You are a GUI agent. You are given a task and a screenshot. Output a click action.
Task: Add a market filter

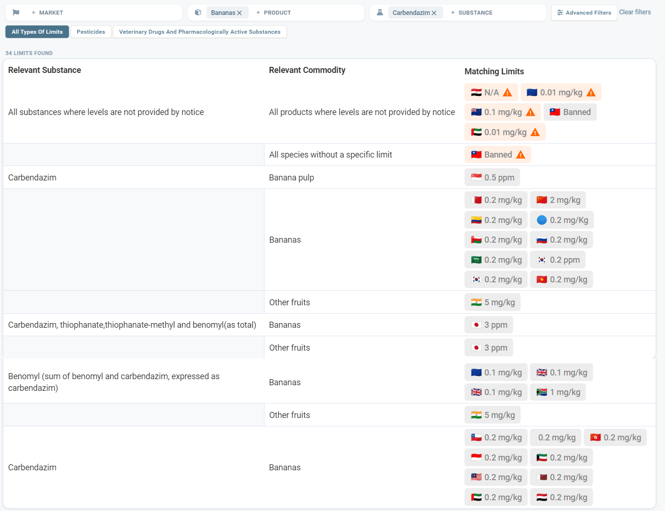(47, 13)
